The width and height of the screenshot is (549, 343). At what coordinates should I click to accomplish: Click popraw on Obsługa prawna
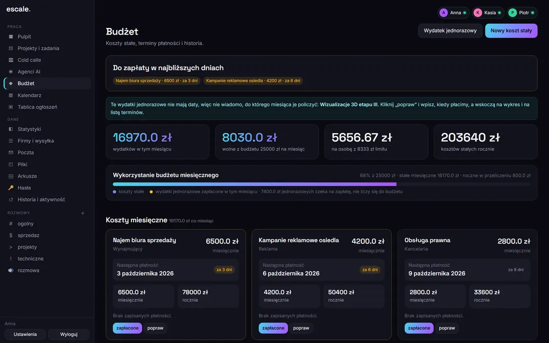(447, 328)
